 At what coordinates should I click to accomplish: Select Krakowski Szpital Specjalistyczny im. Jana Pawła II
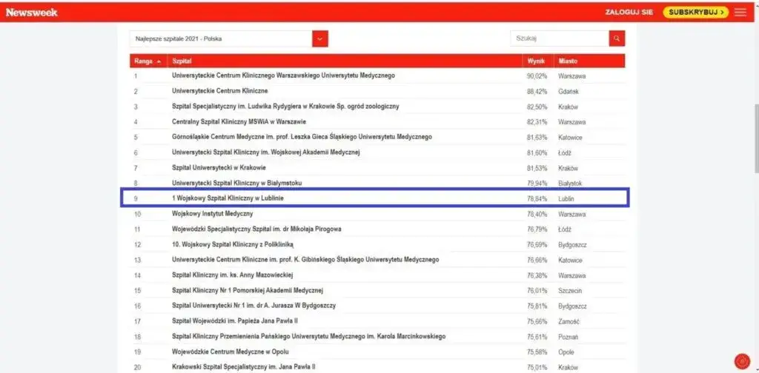tap(243, 367)
